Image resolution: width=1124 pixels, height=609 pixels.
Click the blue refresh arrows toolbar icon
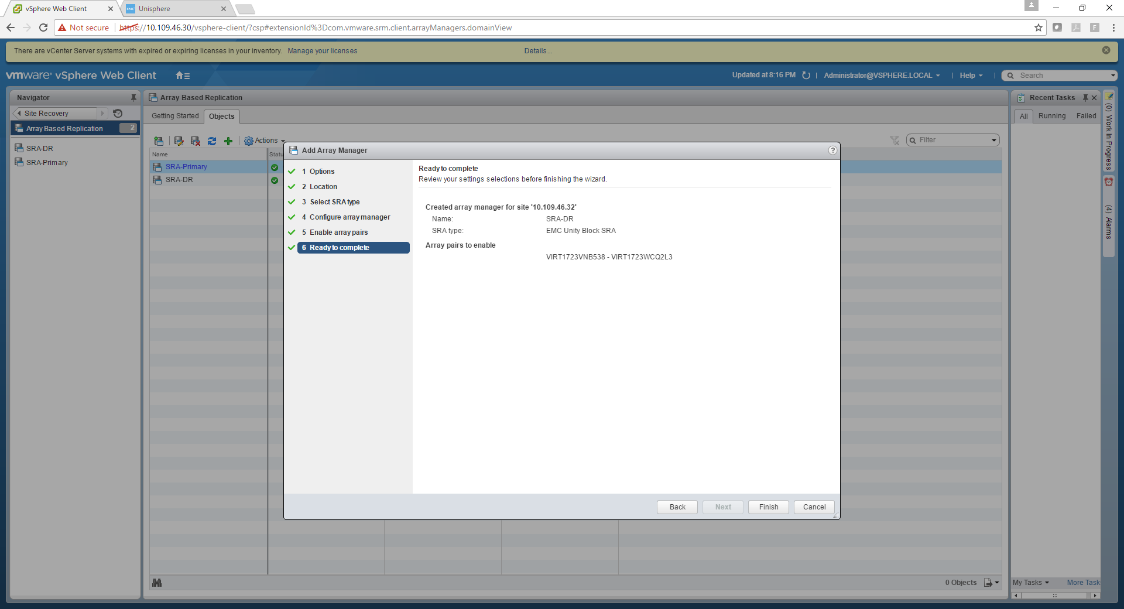tap(212, 141)
